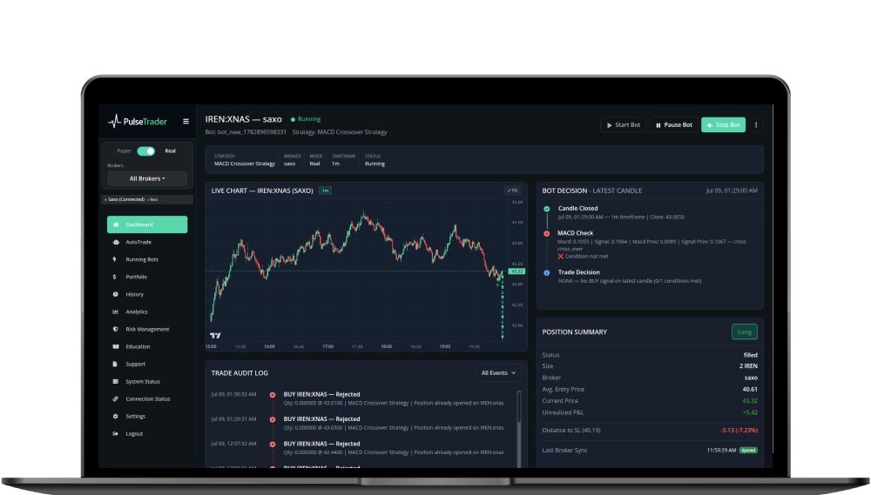The image size is (871, 495).
Task: Click the PulseTrader logo
Action: [x=138, y=121]
